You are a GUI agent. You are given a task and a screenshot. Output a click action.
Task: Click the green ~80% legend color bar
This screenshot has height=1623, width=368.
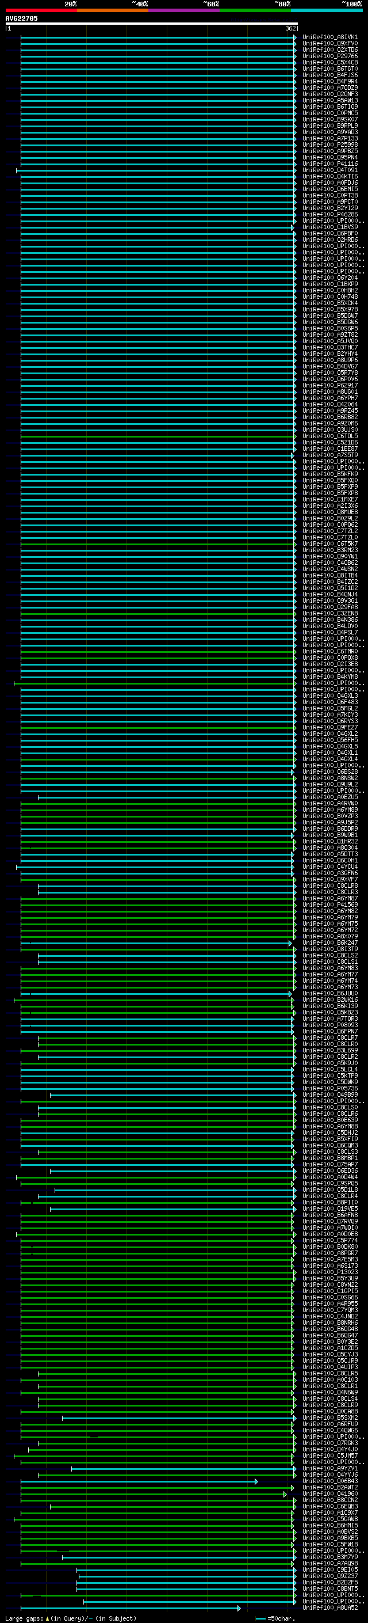pyautogui.click(x=255, y=10)
